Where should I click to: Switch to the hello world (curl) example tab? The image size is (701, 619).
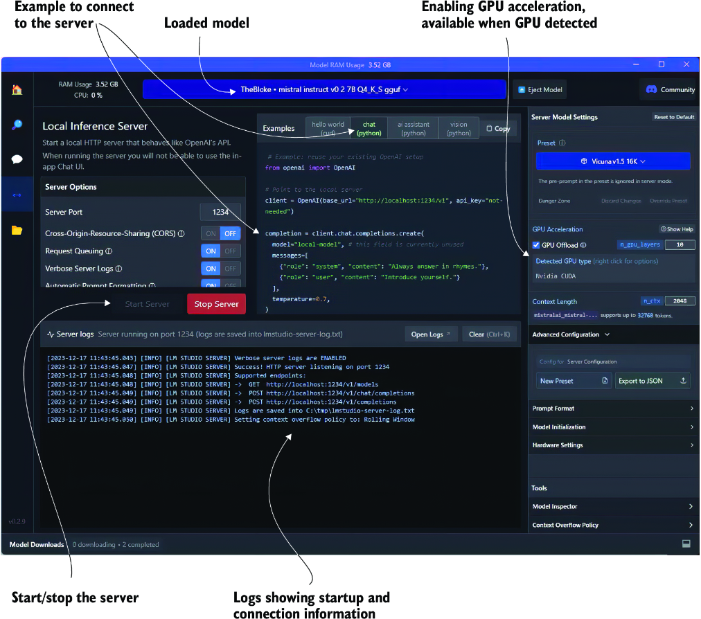coord(328,128)
